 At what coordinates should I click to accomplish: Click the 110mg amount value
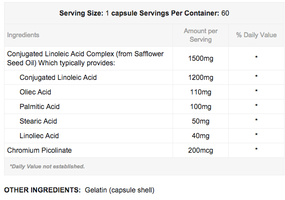pos(201,92)
